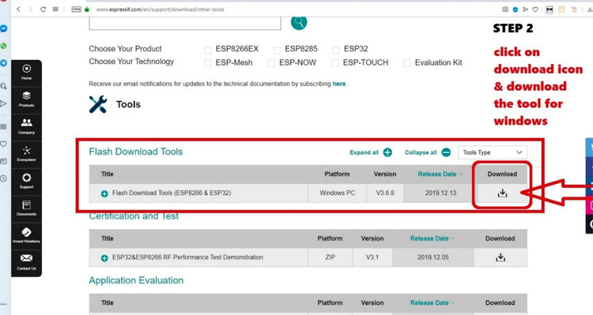This screenshot has height=315, width=593.
Task: Bookmark this page with the heart icon
Action: [535, 9]
